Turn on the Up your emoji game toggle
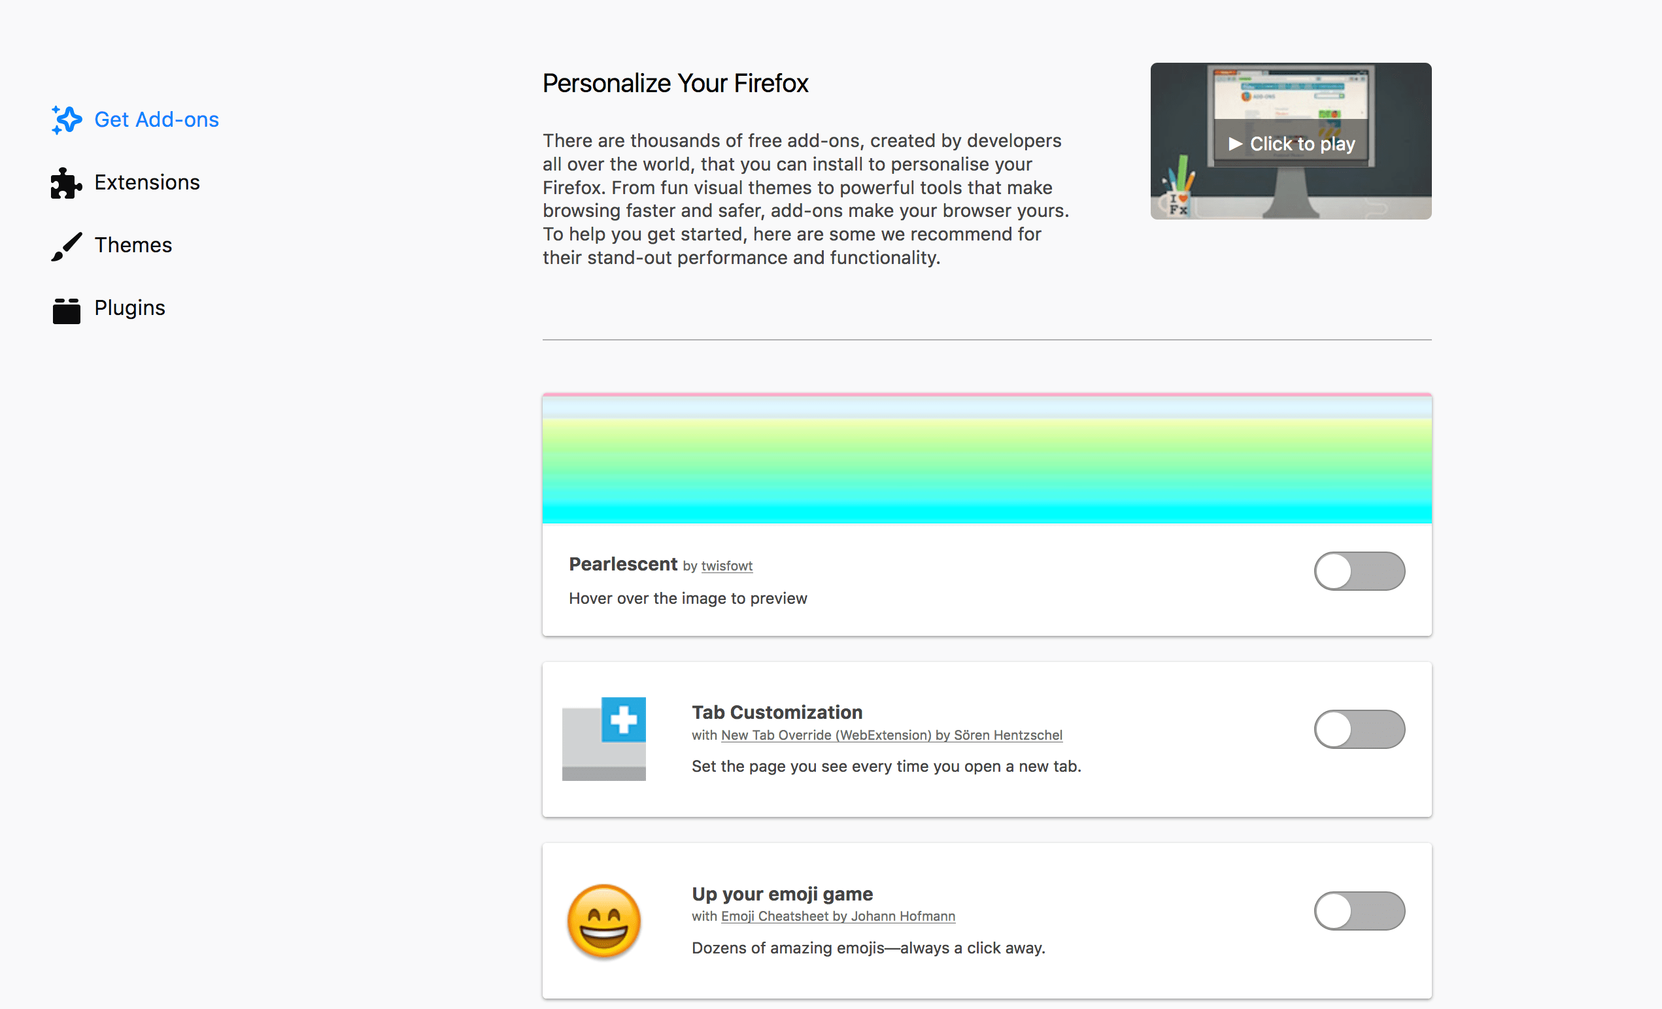1662x1009 pixels. point(1359,910)
